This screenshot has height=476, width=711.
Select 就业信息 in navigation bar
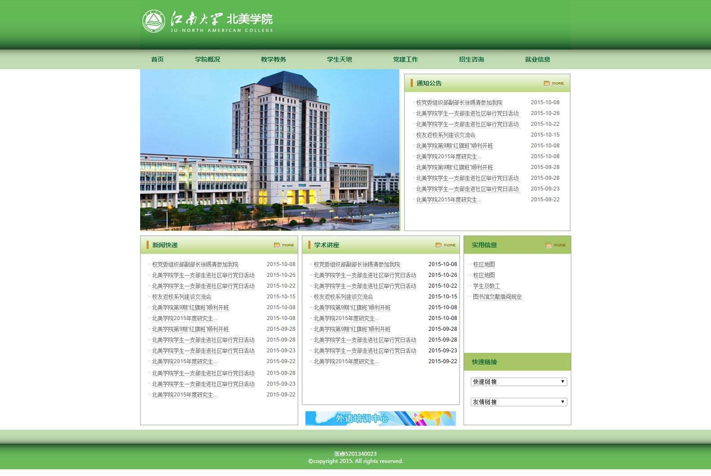coord(537,59)
